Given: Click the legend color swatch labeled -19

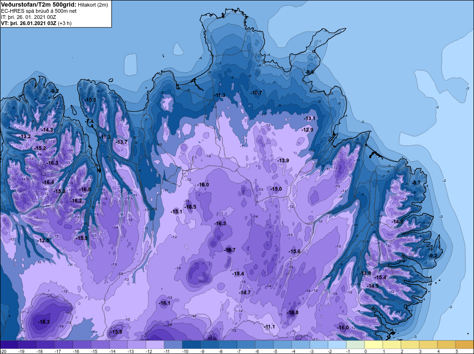Looking at the screenshot, I should [x=27, y=345].
